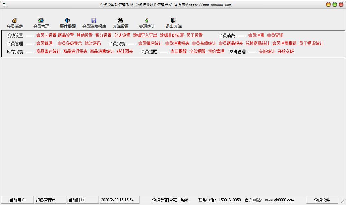Open the 全部提醒 link
The width and height of the screenshot is (346, 205).
point(197,51)
